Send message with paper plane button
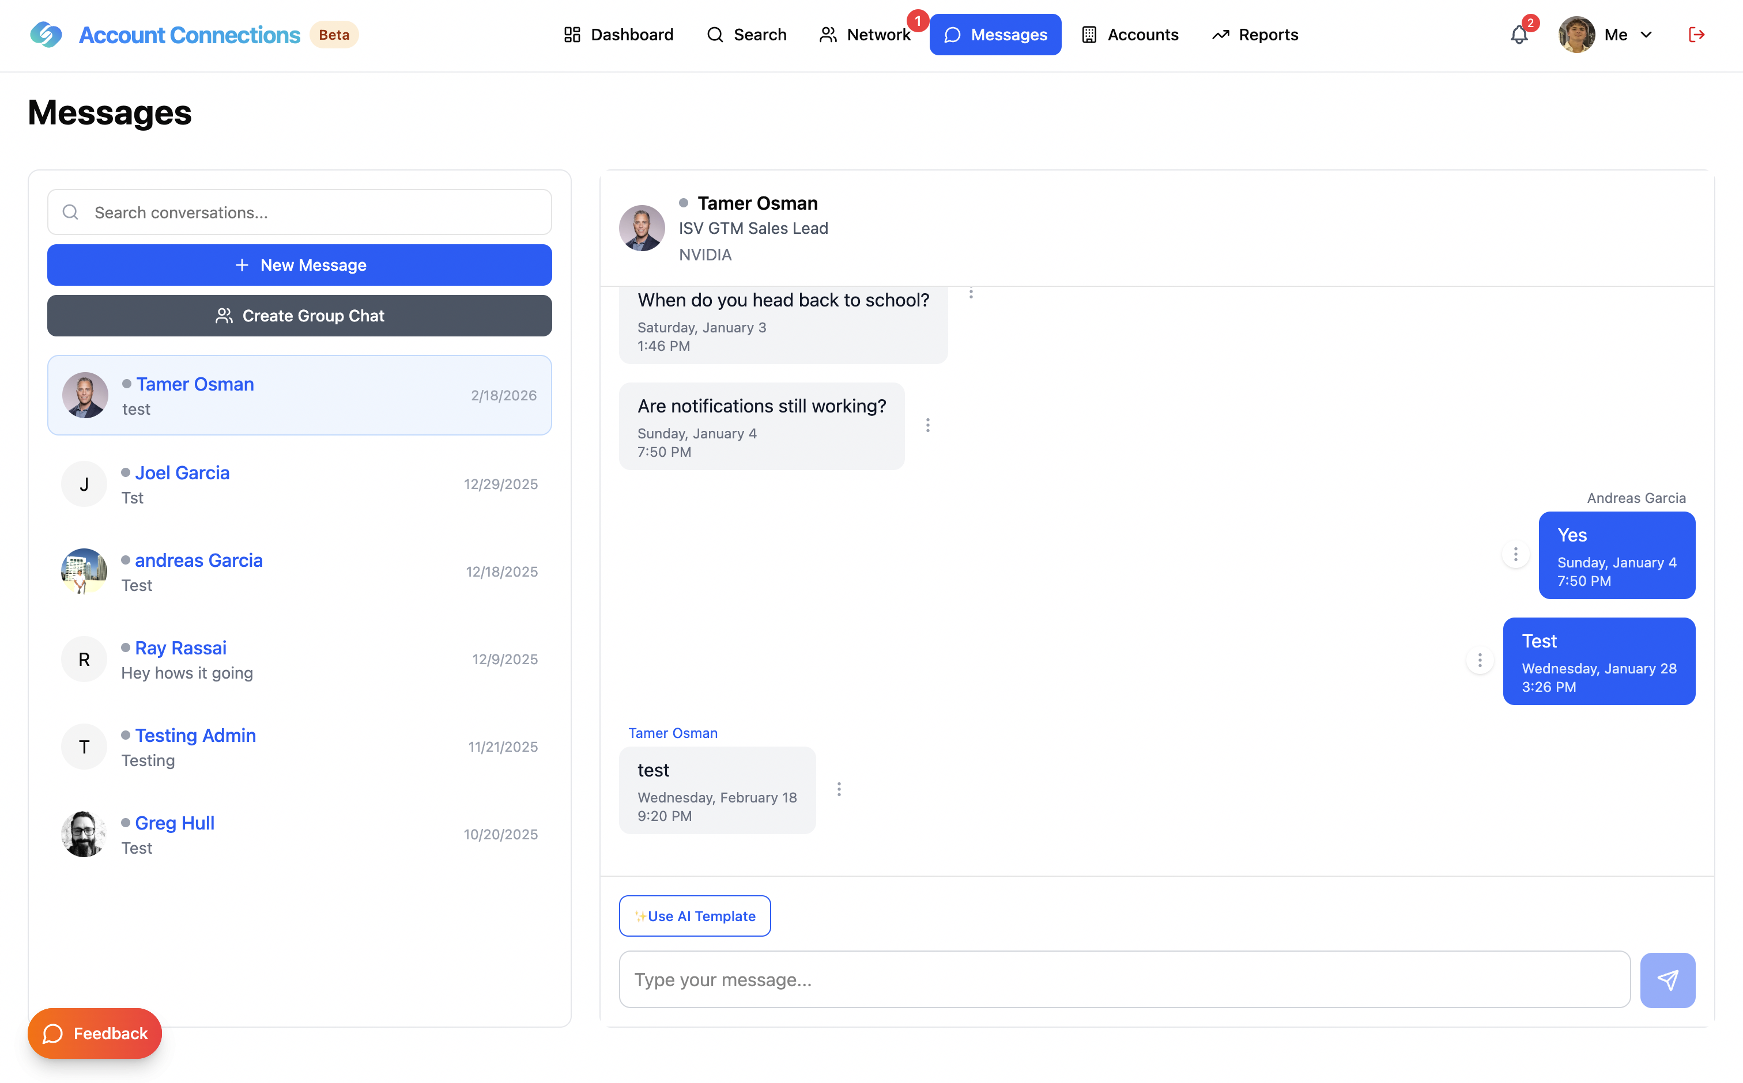 tap(1667, 980)
